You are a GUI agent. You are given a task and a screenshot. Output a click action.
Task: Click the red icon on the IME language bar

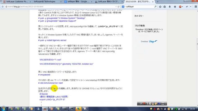(x=144, y=104)
